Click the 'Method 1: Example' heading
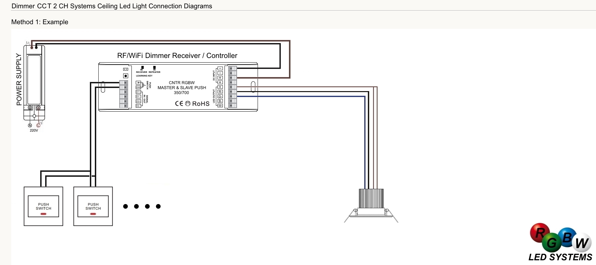The height and width of the screenshot is (265, 596). pyautogui.click(x=40, y=22)
